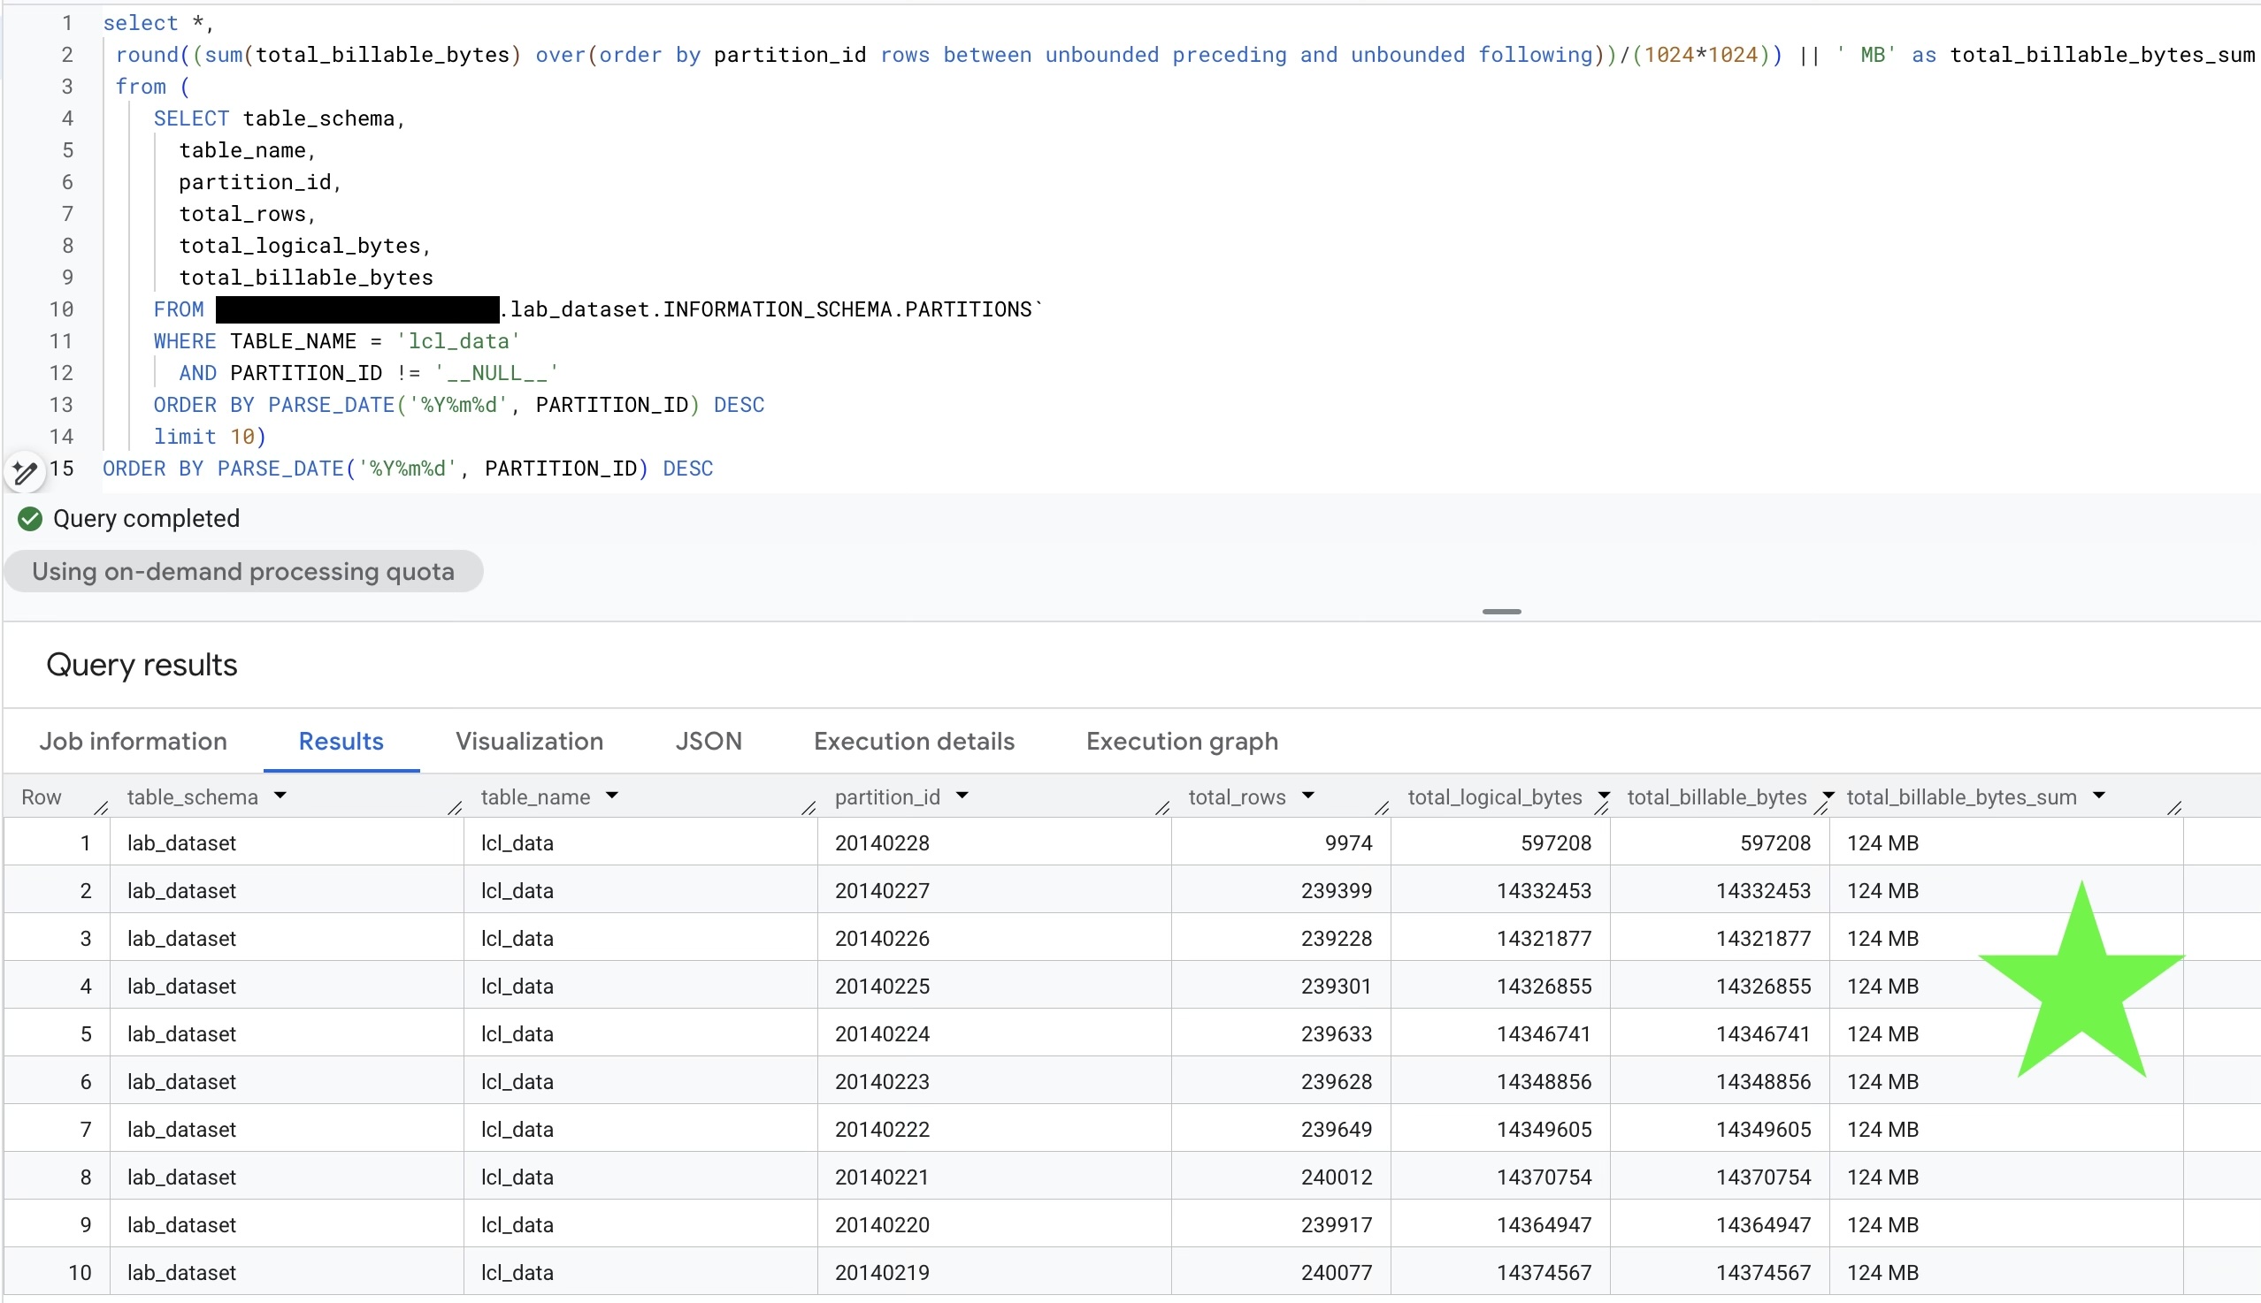The height and width of the screenshot is (1303, 2261).
Task: Click the 'limit 10)' line in editor
Action: click(x=210, y=437)
